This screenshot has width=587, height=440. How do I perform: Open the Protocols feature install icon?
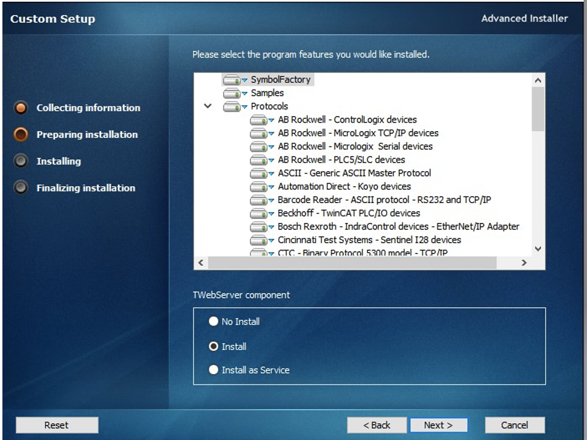pyautogui.click(x=232, y=106)
